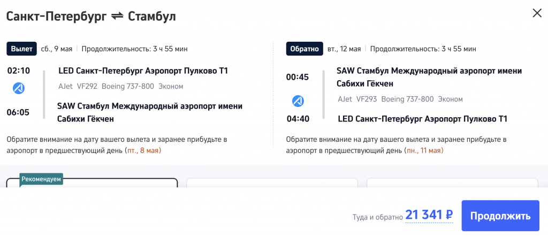548x237 pixels.
Task: Choose the recommended first fare card
Action: click(x=92, y=183)
